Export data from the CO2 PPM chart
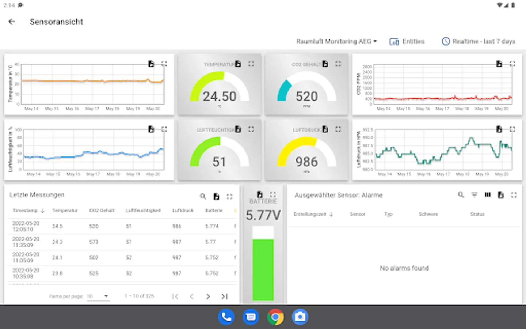 coord(499,64)
